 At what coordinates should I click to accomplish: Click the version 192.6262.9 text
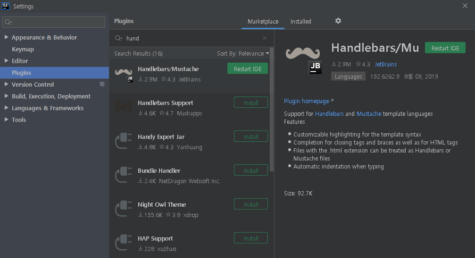point(385,77)
